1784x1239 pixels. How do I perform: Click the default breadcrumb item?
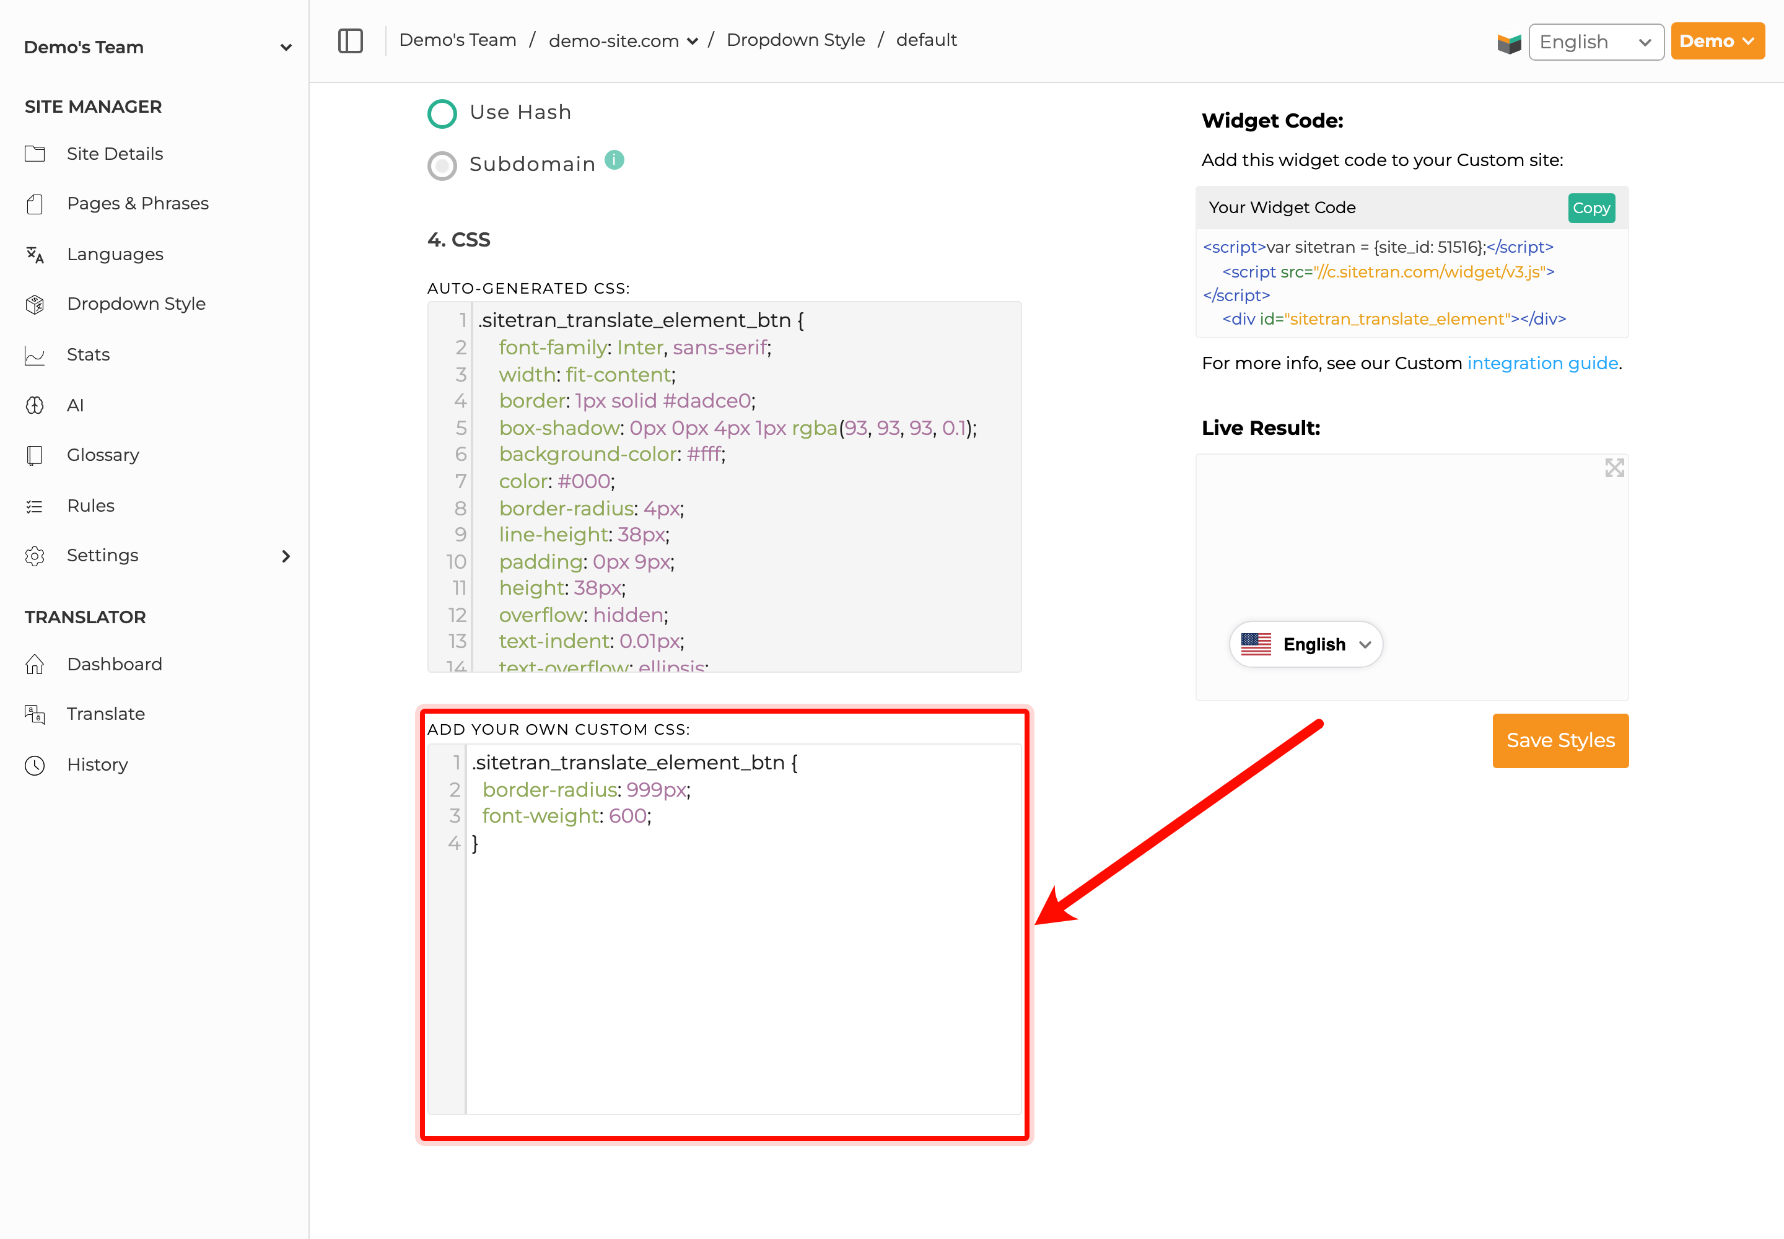pyautogui.click(x=926, y=40)
